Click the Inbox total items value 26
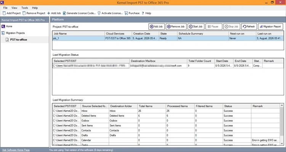The width and height of the screenshot is (286, 152). tap(151, 111)
